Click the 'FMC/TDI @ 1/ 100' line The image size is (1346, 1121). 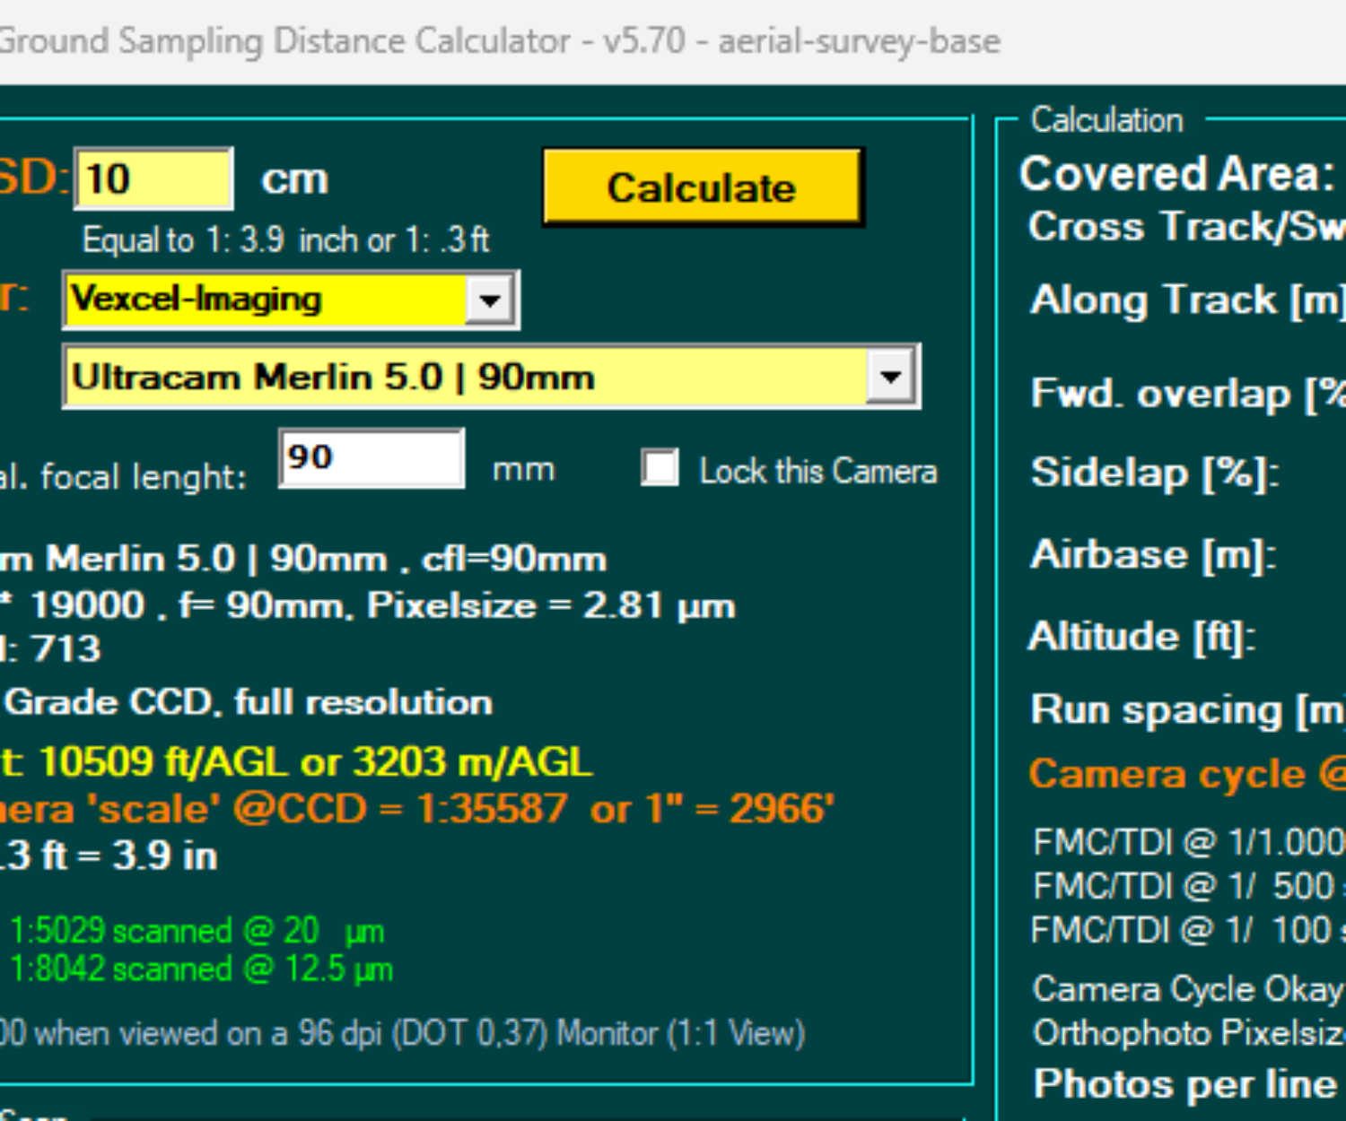point(1188,930)
